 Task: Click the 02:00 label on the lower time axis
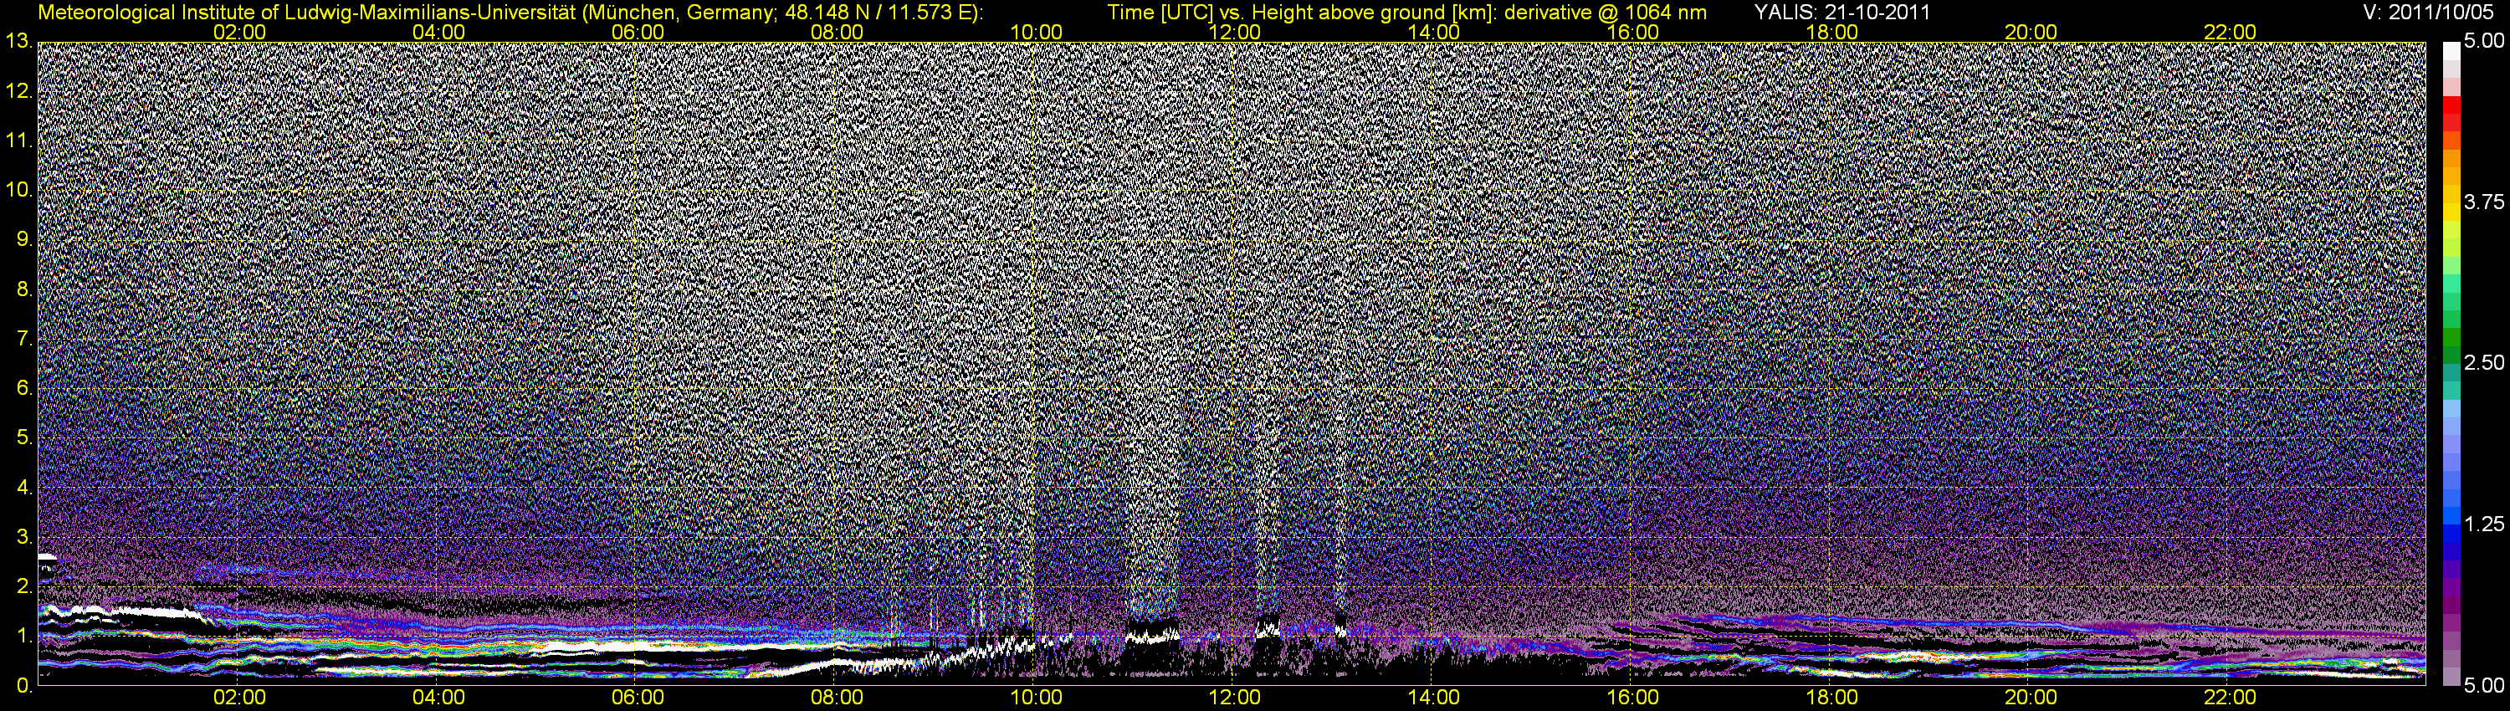pos(238,698)
